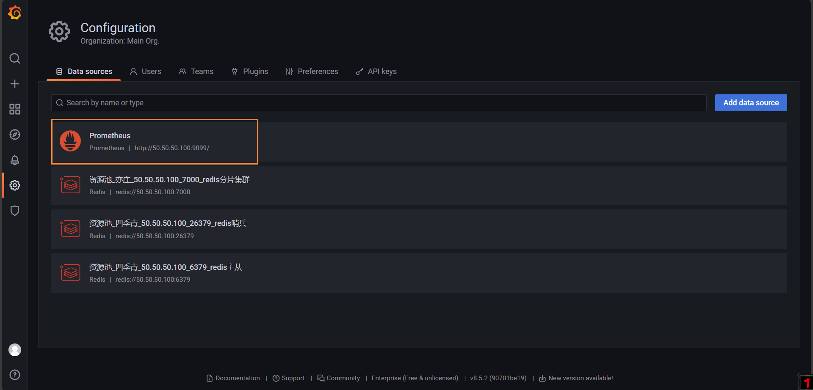This screenshot has height=390, width=813.
Task: Click the http://50.50.50.100:9099/ URL text
Action: [172, 148]
